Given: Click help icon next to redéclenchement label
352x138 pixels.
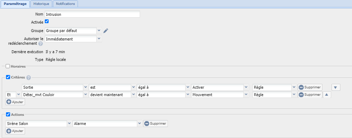Looking at the screenshot, I should click(41, 43).
